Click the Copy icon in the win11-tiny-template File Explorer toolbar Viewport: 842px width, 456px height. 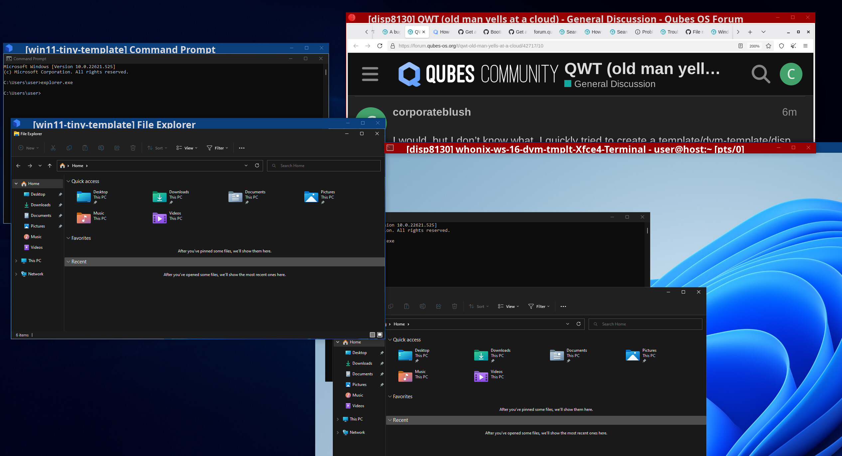coord(69,148)
